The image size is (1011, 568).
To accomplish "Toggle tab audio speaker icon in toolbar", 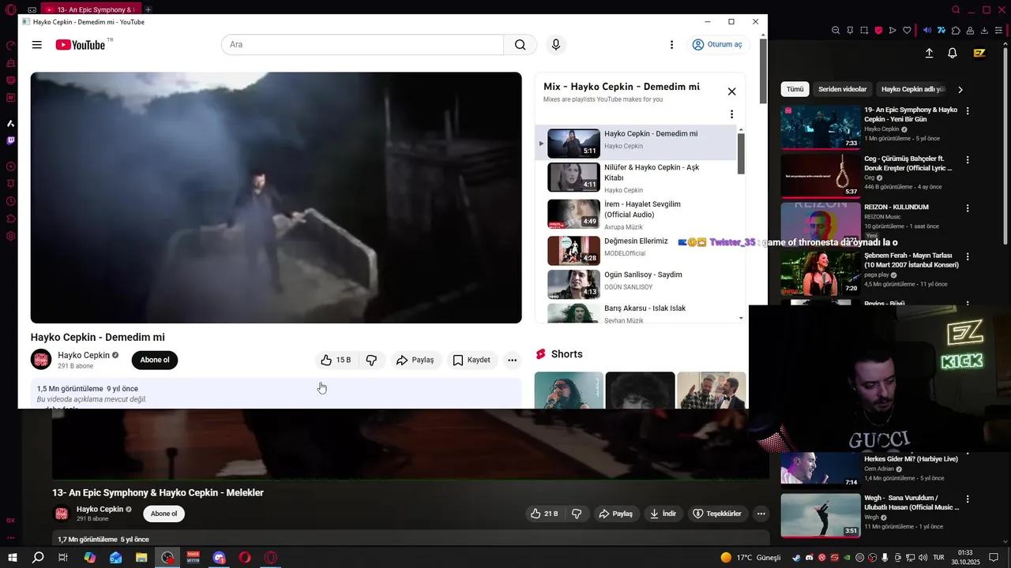I will pyautogui.click(x=927, y=30).
